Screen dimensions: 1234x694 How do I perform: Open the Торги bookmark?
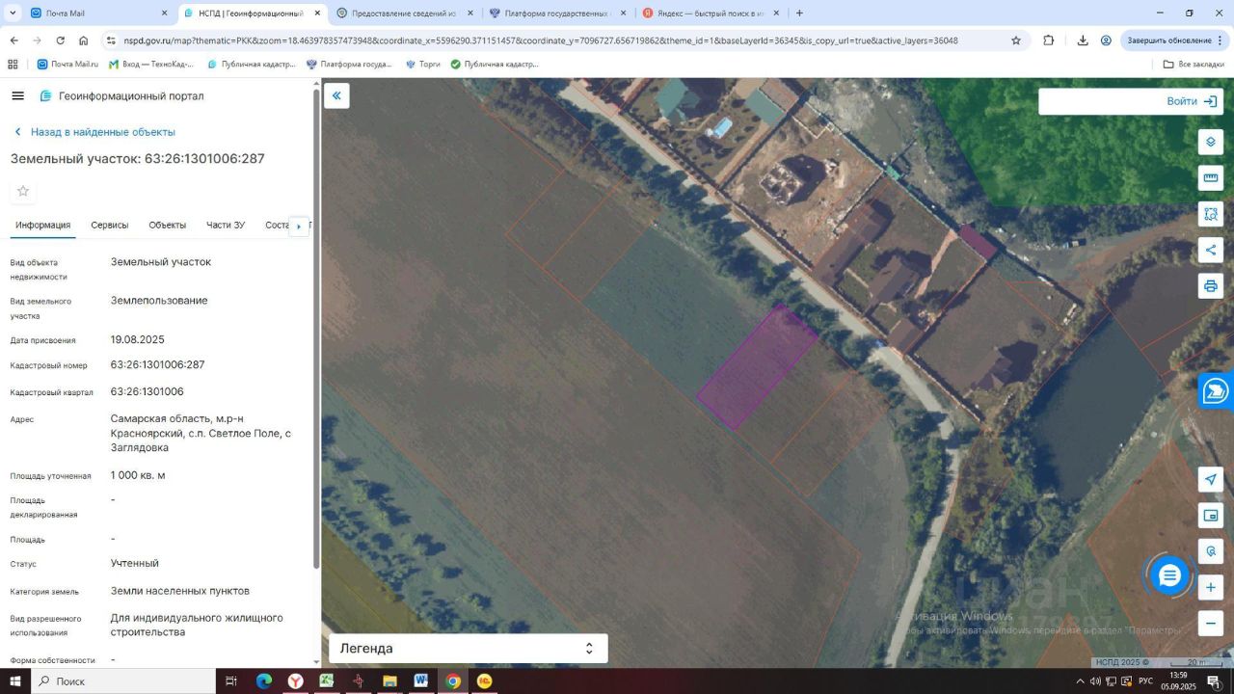[x=423, y=64]
